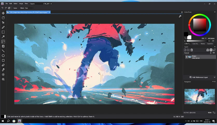
Task: Select the Pen tool
Action: 3,27
